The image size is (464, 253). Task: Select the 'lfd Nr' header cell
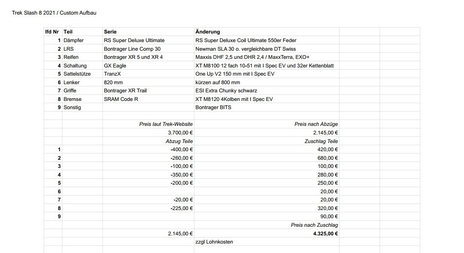pyautogui.click(x=52, y=32)
